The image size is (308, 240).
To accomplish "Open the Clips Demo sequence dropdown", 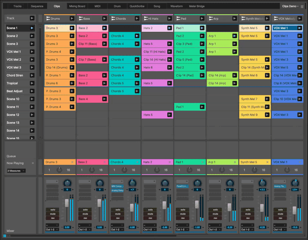I will [290, 6].
